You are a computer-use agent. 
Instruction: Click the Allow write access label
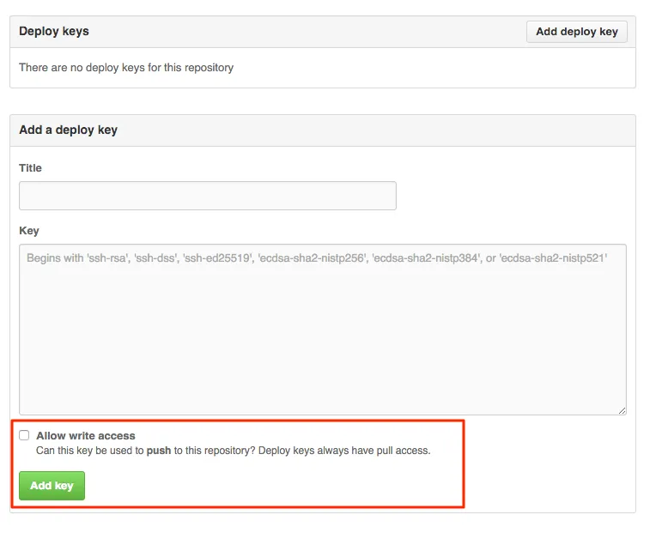pyautogui.click(x=86, y=436)
